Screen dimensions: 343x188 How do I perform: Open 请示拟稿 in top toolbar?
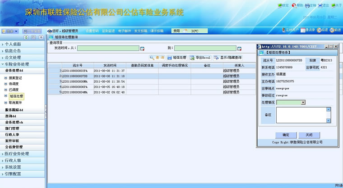(x=157, y=31)
